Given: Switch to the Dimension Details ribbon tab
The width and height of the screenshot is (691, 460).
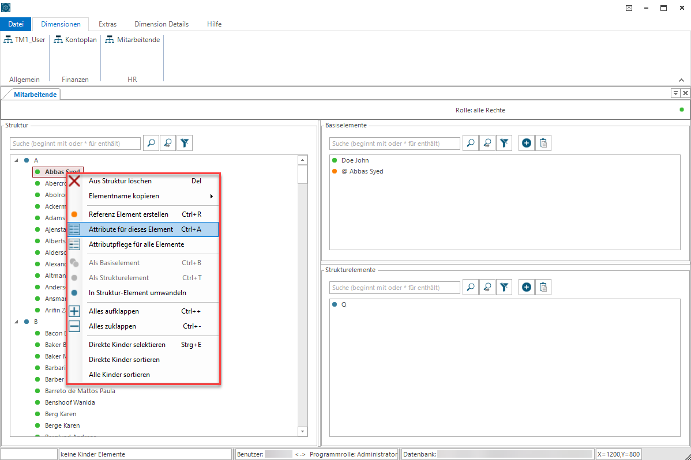Looking at the screenshot, I should tap(162, 24).
